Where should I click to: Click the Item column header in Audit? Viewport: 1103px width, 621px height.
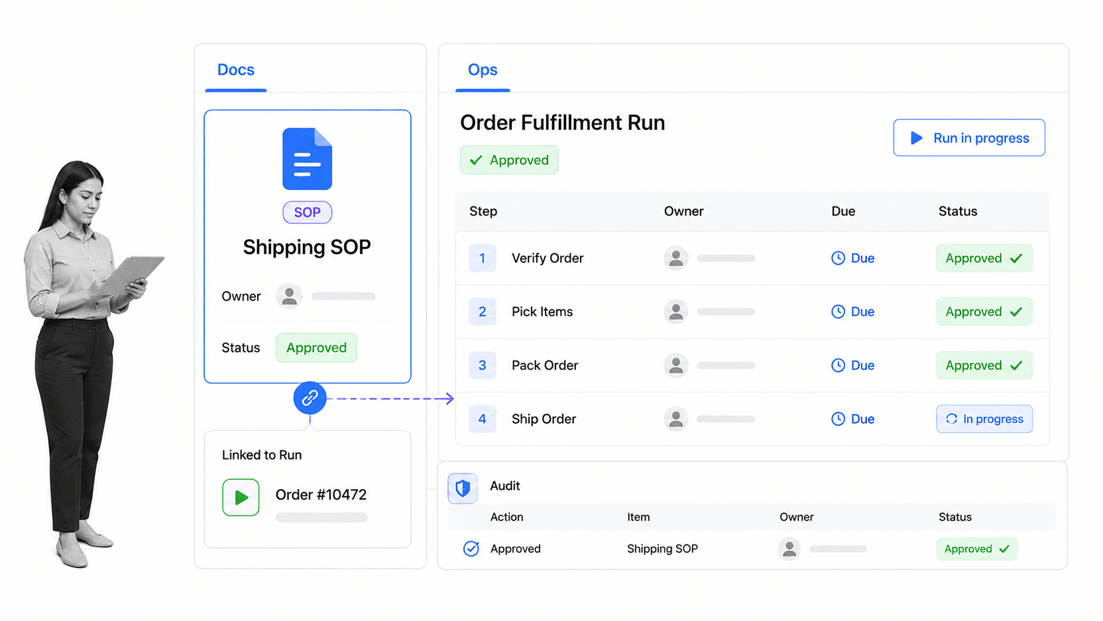[x=638, y=517]
